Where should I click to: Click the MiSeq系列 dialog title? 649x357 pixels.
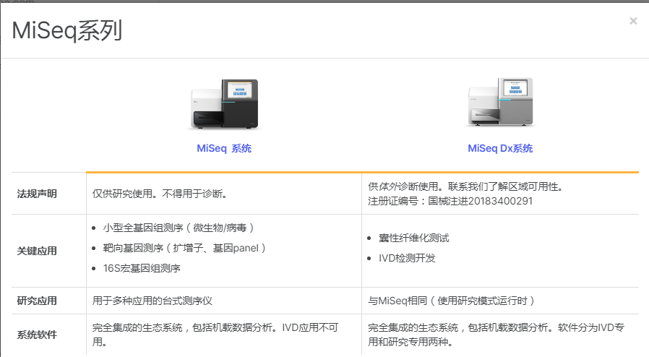point(67,30)
